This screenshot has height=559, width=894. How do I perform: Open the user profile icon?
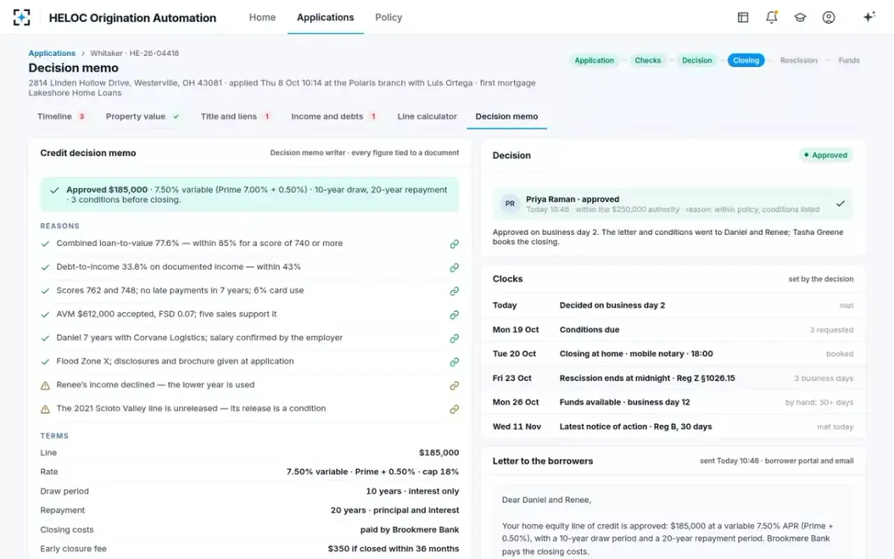coord(828,17)
